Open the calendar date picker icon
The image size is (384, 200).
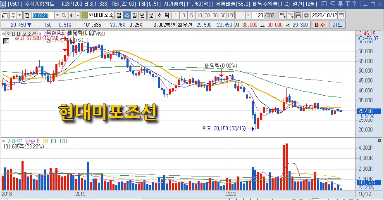[341, 15]
